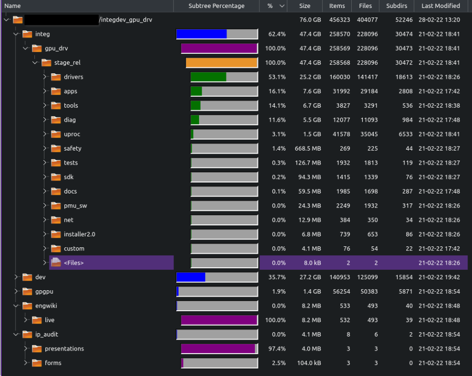
Task: Click the % column sort arrow
Action: tap(282, 6)
